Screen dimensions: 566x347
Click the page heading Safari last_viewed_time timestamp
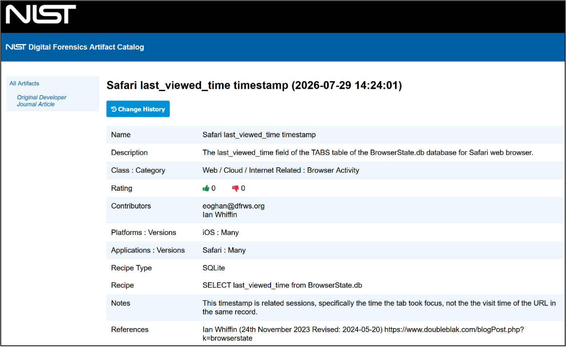[x=254, y=86]
